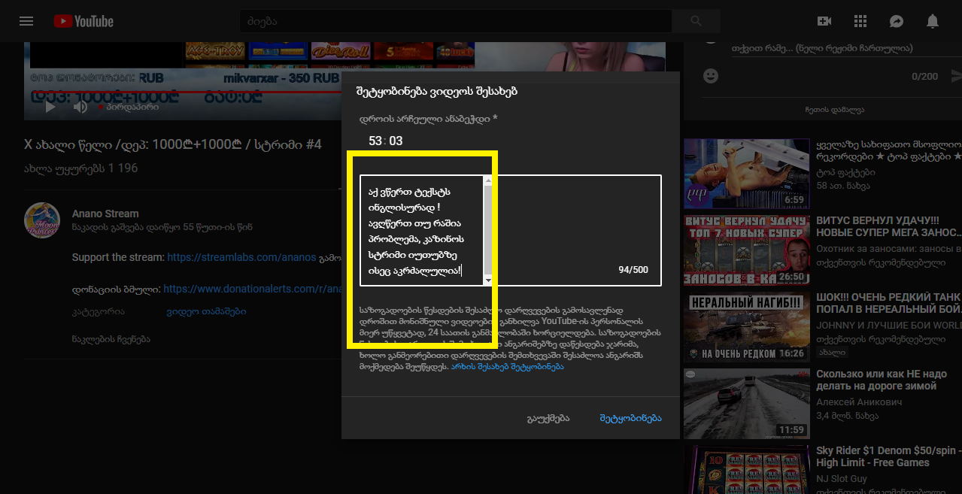
Task: Open 'Sky Rider $1 Denom $50/spin' title
Action: 889,457
